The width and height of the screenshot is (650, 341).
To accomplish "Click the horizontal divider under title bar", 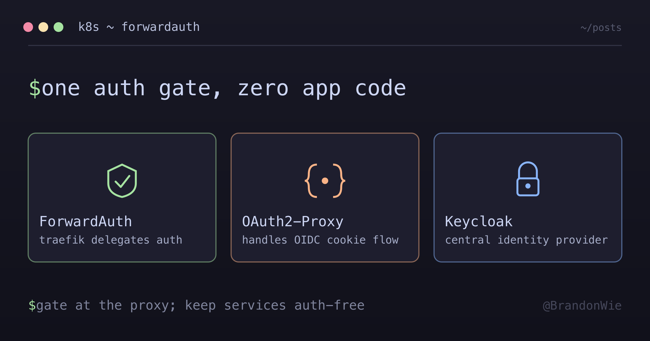I will (x=325, y=45).
